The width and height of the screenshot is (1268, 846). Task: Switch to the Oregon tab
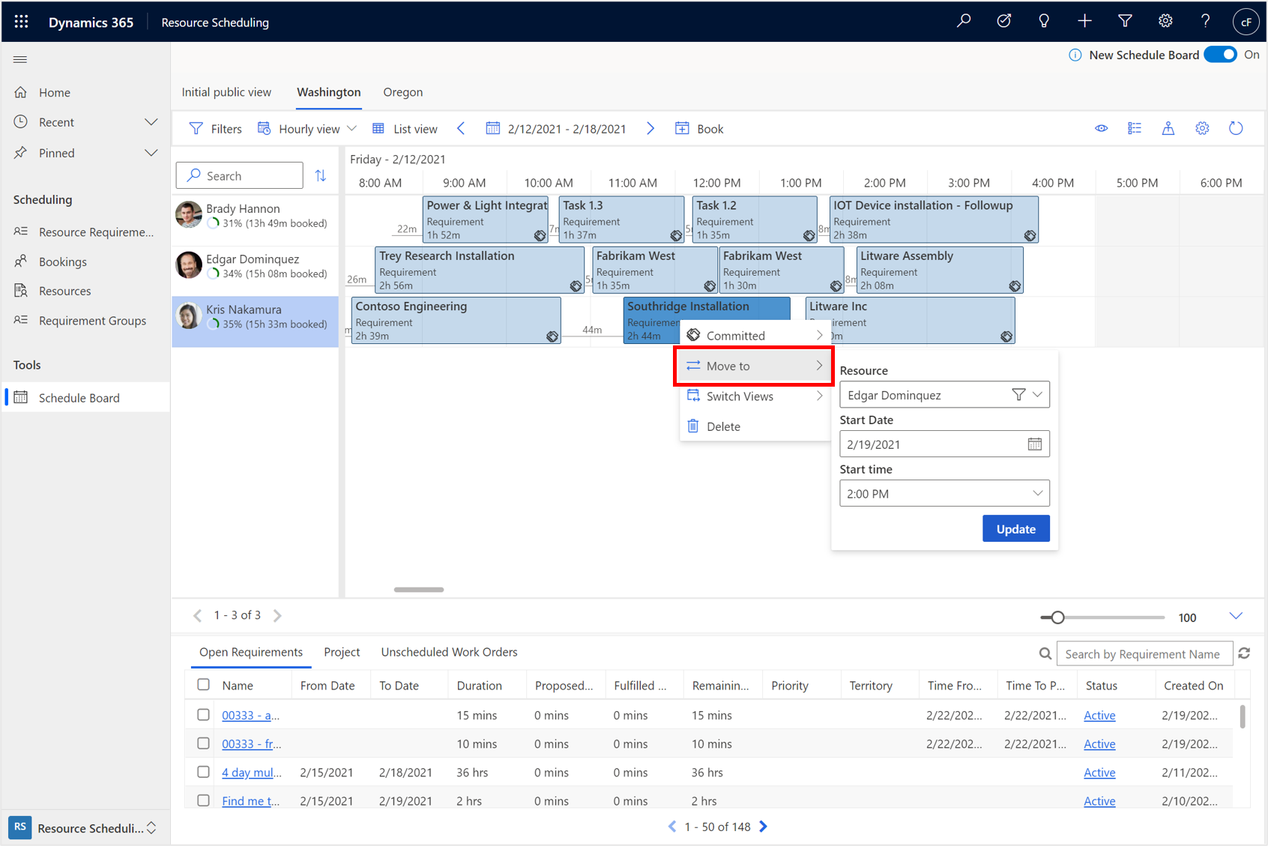403,92
